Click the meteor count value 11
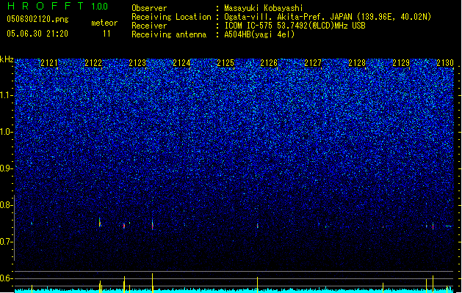 (107, 34)
